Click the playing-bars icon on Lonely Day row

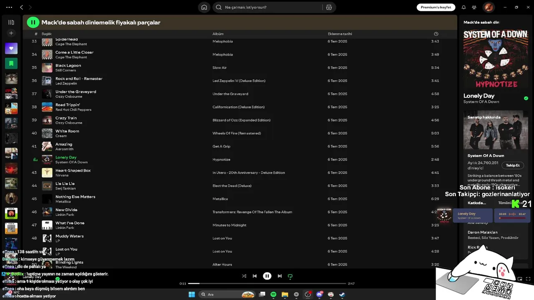tap(35, 160)
